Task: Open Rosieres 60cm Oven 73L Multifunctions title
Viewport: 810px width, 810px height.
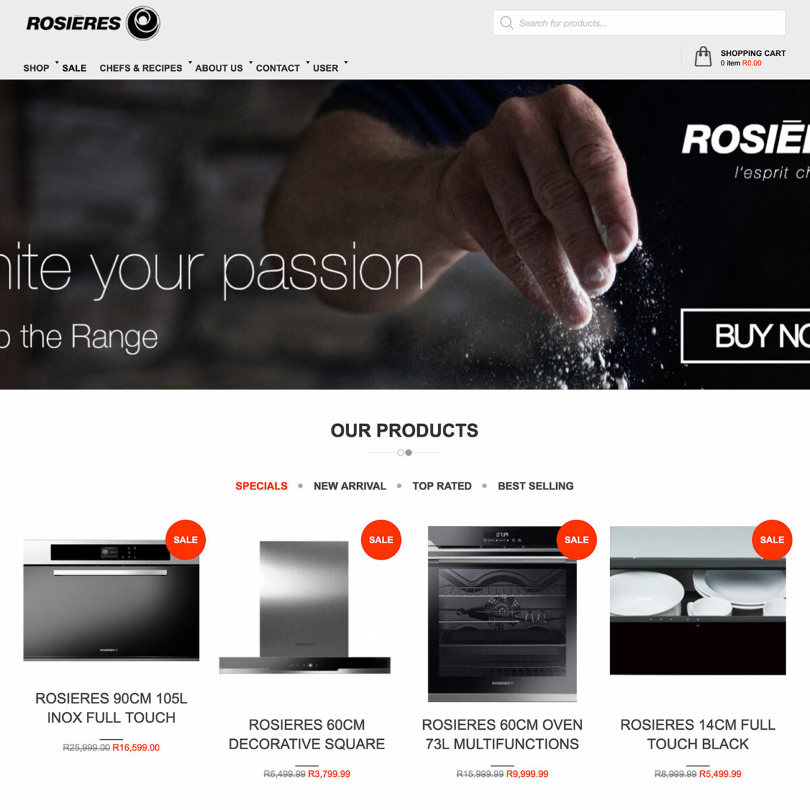Action: pos(502,734)
